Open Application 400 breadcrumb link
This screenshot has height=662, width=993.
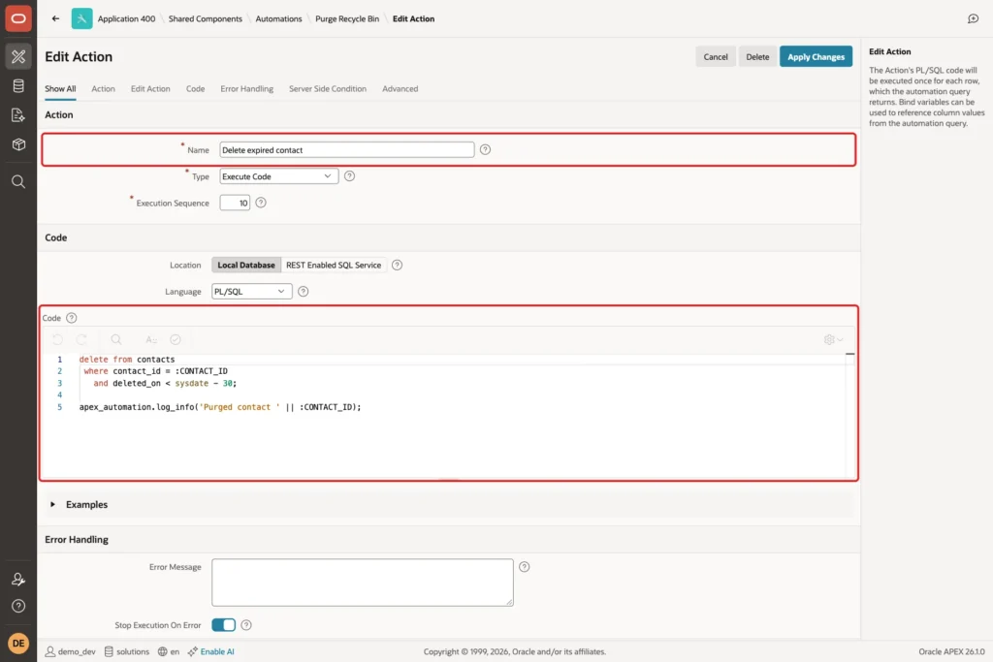point(126,18)
